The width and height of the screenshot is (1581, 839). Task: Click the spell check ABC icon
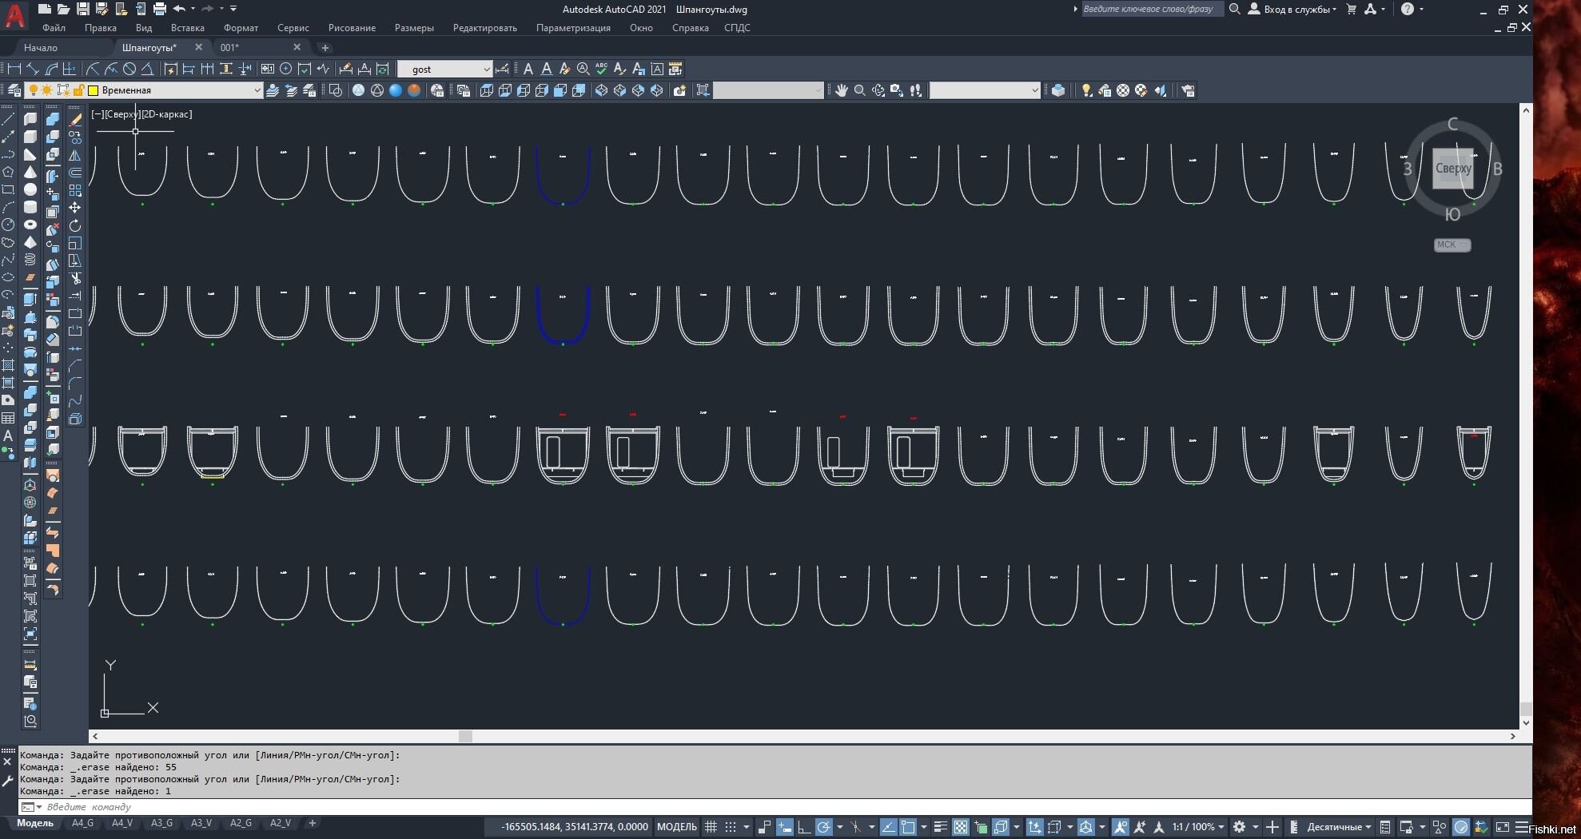(601, 69)
